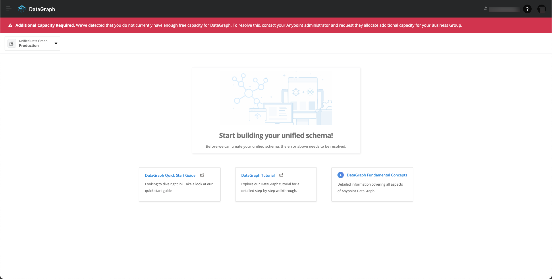Image resolution: width=552 pixels, height=279 pixels.
Task: Click external link icon beside DataGraph Tutorial
Action: tap(281, 175)
